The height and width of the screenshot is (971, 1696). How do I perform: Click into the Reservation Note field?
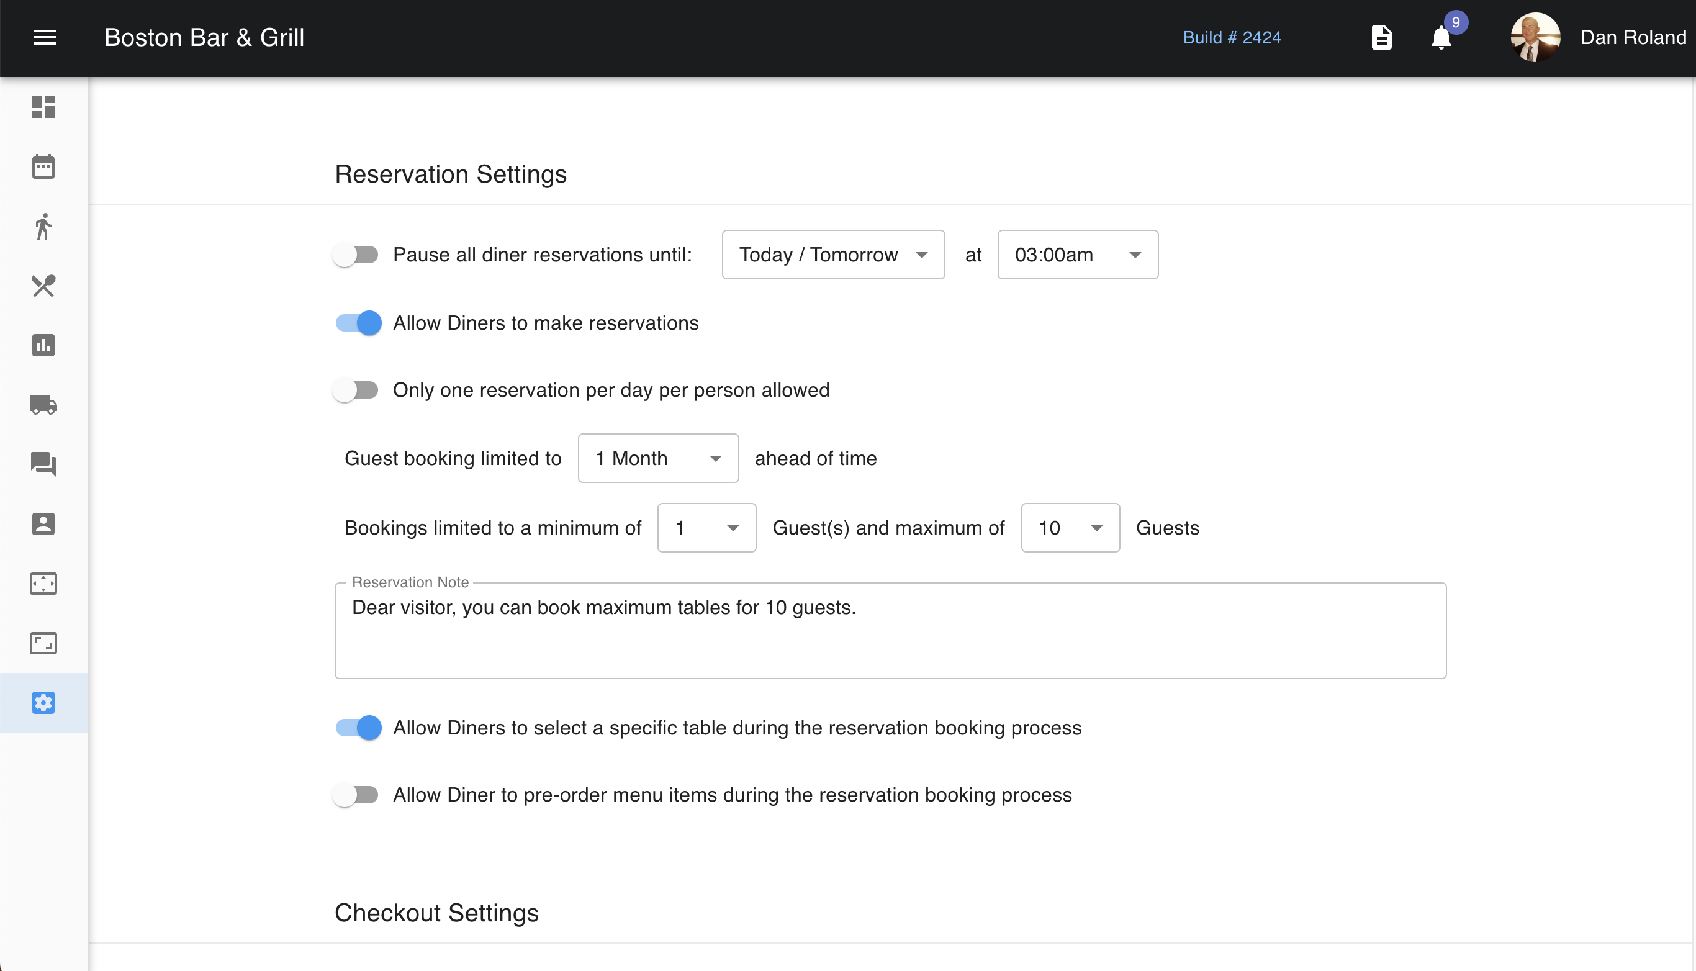890,631
